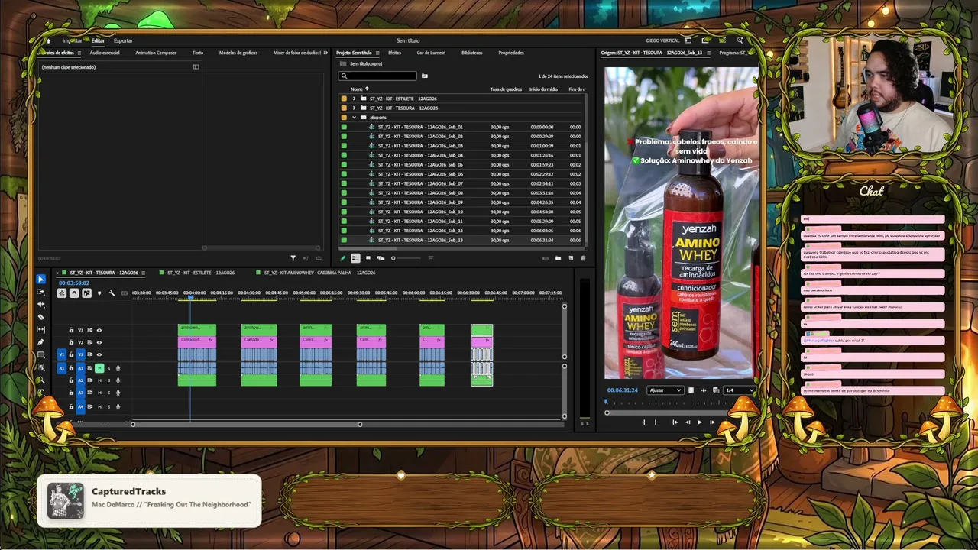Select the Ripple Edit tool
Viewport: 978px width, 550px height.
(x=41, y=304)
